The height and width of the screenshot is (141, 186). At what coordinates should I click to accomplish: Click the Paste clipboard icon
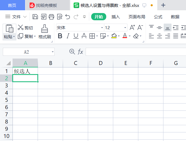coord(9,28)
